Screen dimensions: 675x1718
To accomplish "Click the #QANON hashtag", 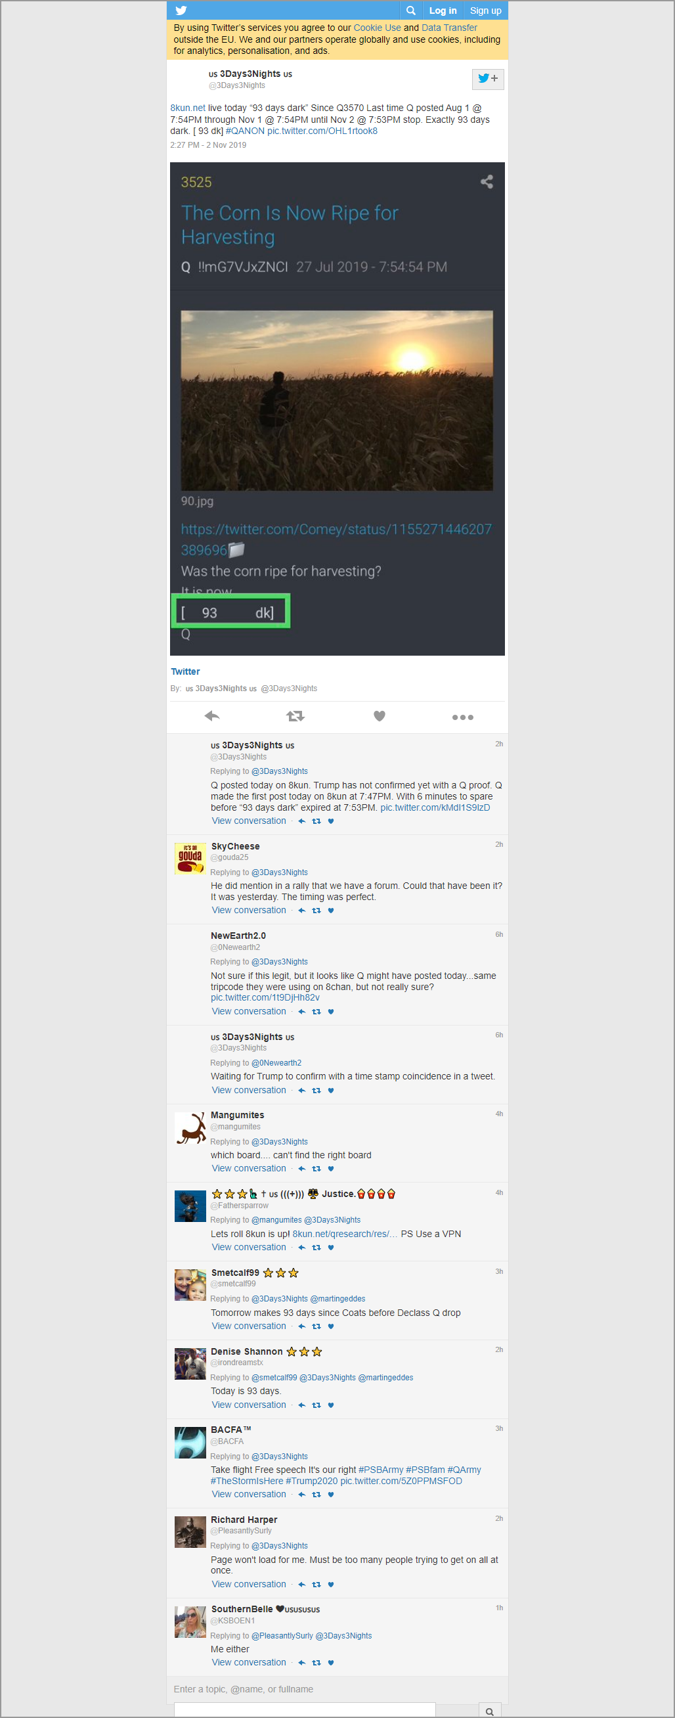I will [244, 131].
